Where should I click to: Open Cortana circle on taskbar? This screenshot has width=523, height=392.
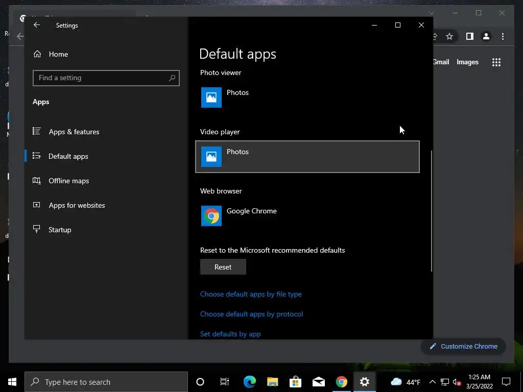point(200,382)
